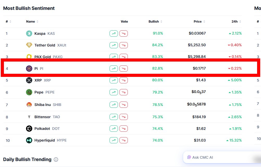
Task: Vote bullish on Kaspa
Action: click(x=114, y=34)
